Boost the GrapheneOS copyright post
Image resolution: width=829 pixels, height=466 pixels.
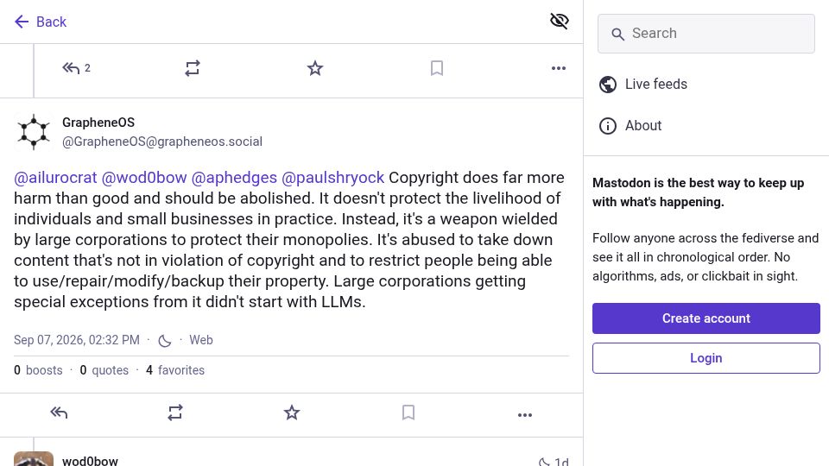pyautogui.click(x=175, y=412)
